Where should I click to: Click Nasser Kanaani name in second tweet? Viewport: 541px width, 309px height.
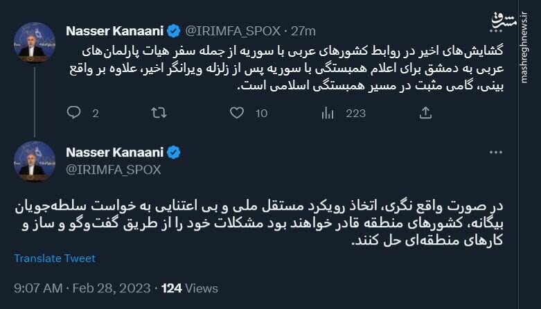click(x=115, y=152)
